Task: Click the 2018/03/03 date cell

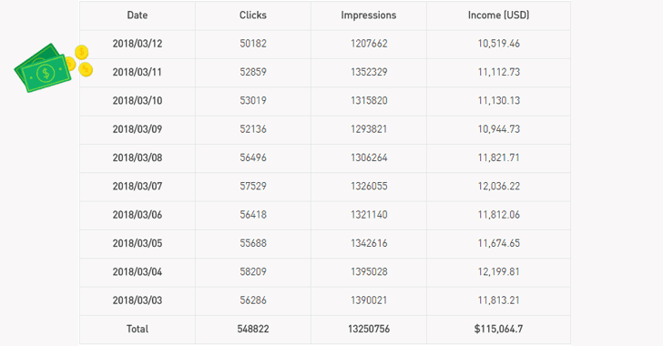Action: pyautogui.click(x=138, y=300)
